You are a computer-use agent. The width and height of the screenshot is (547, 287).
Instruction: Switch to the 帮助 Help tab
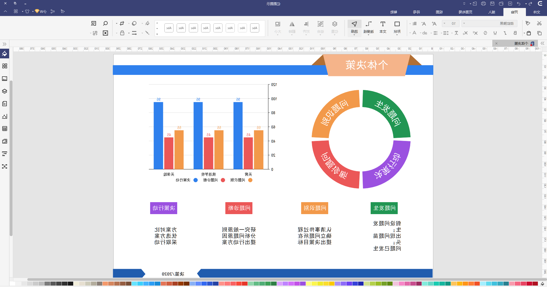pos(394,12)
